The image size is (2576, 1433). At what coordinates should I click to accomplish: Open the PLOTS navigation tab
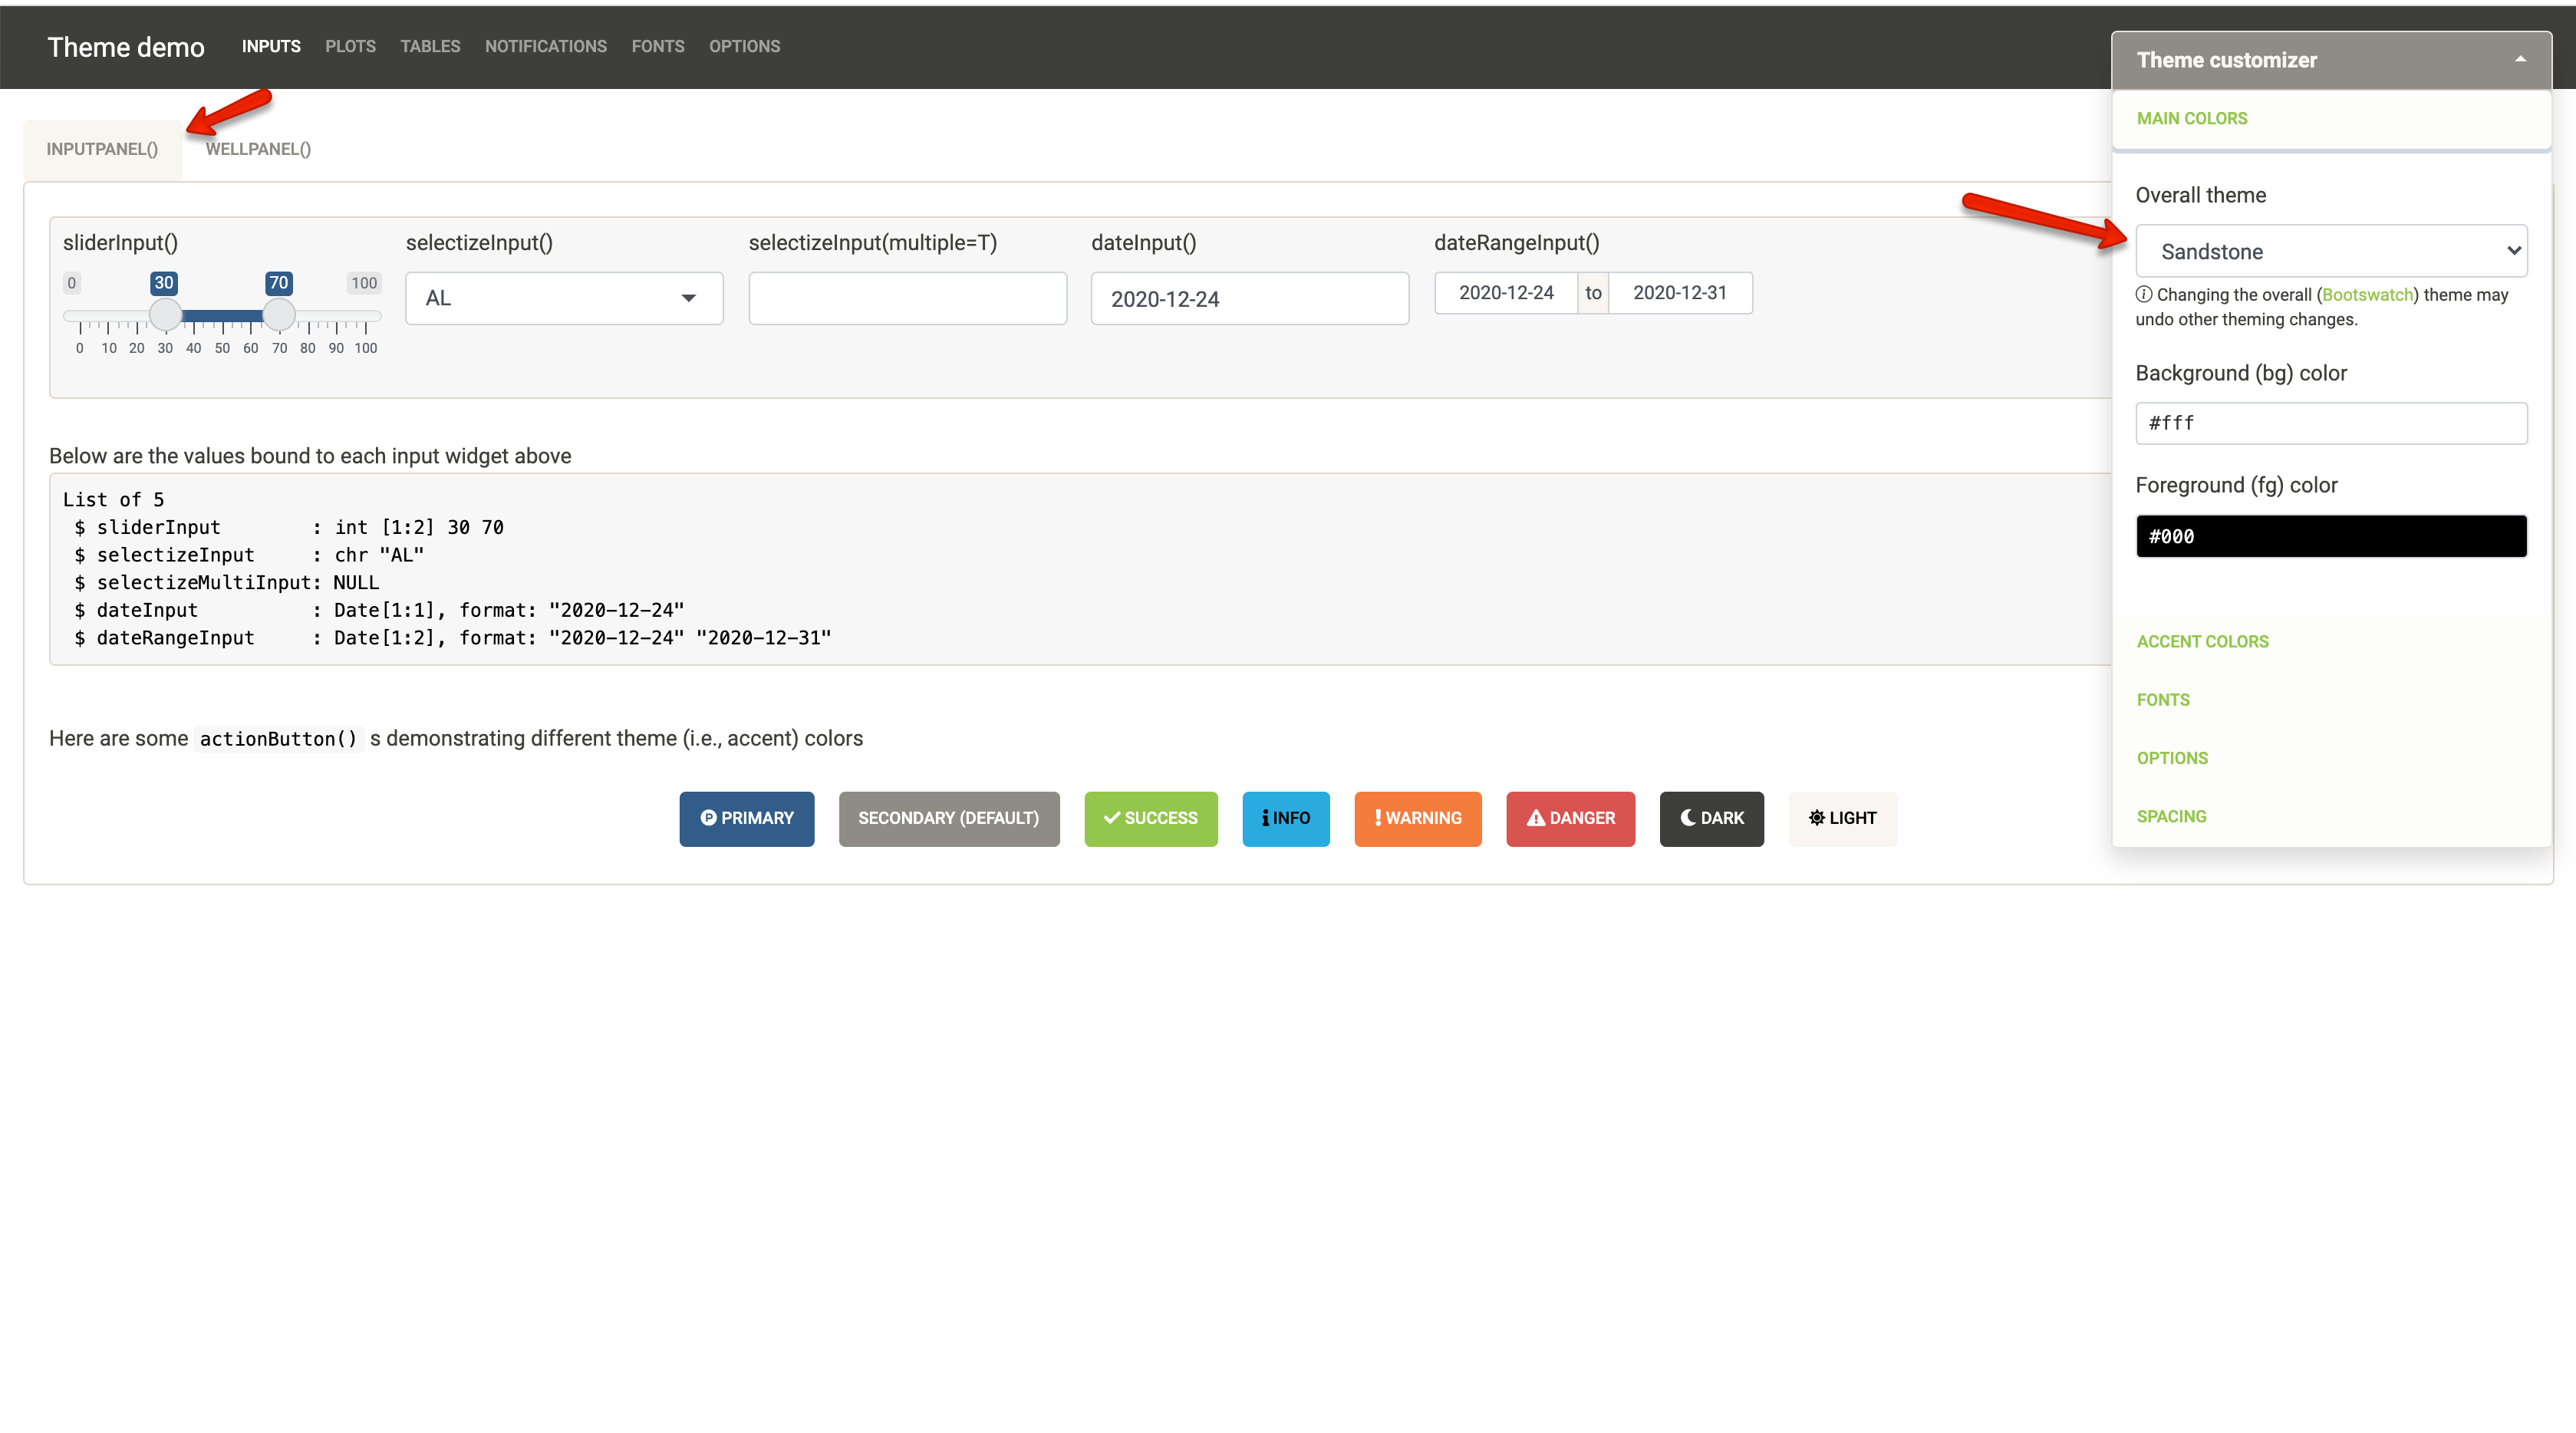(x=349, y=46)
